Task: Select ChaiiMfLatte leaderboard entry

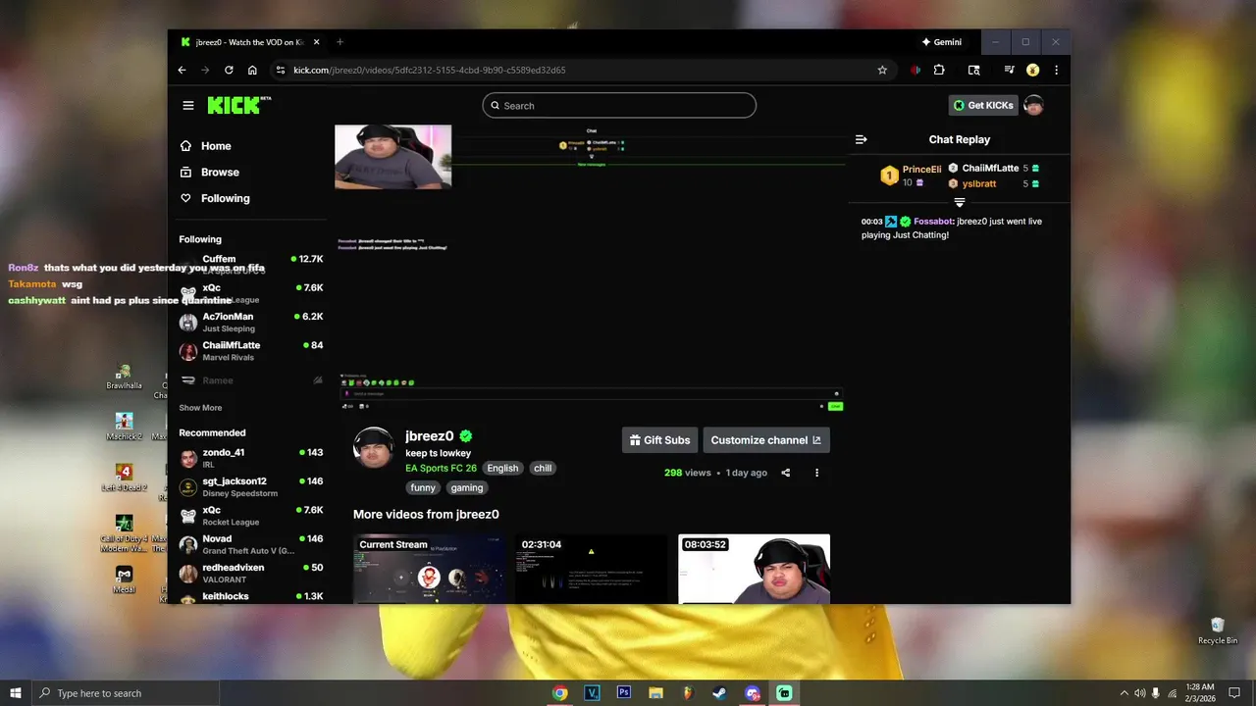Action: [994, 169]
